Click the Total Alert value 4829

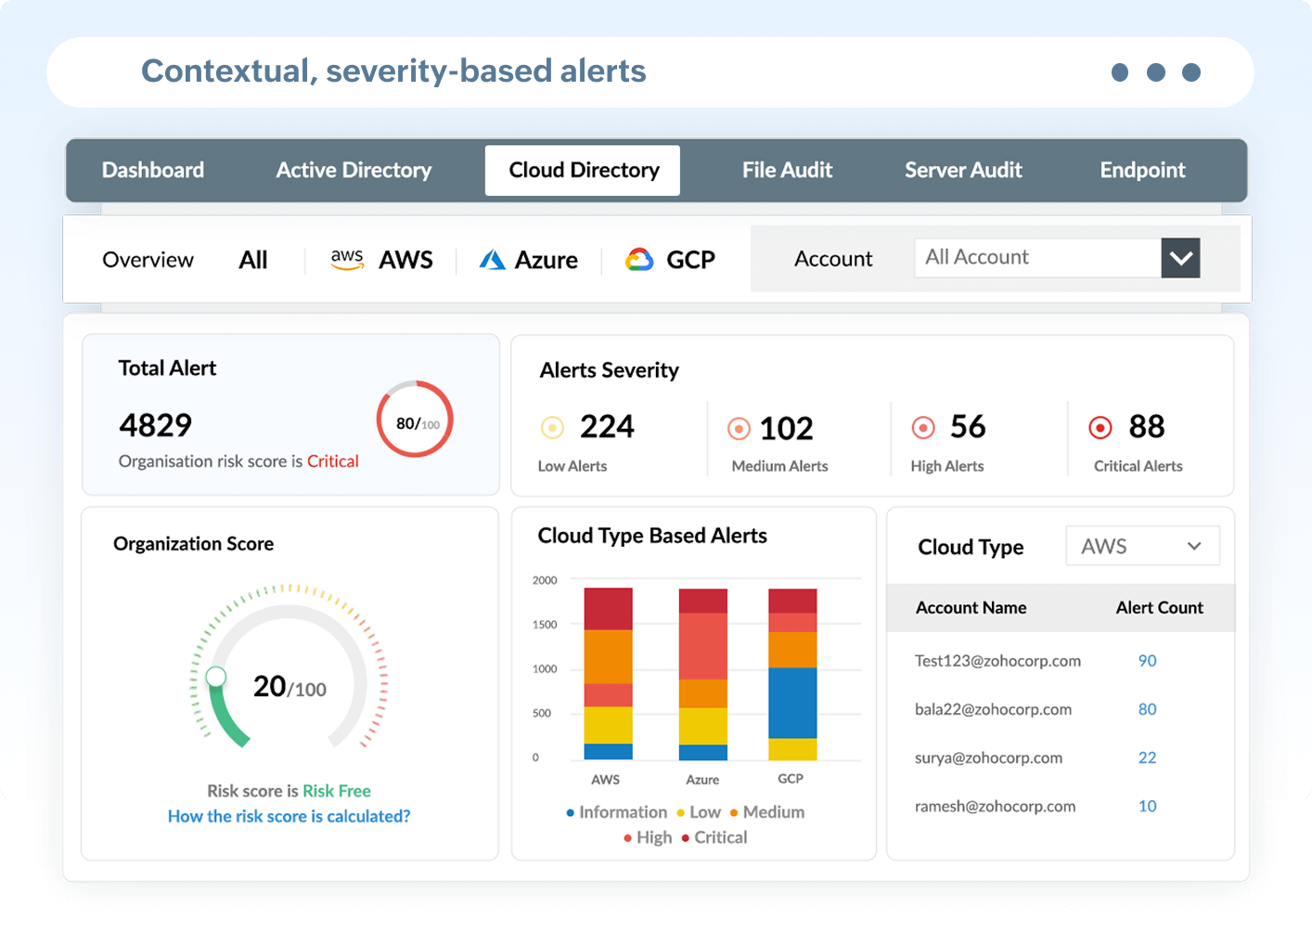pos(155,425)
